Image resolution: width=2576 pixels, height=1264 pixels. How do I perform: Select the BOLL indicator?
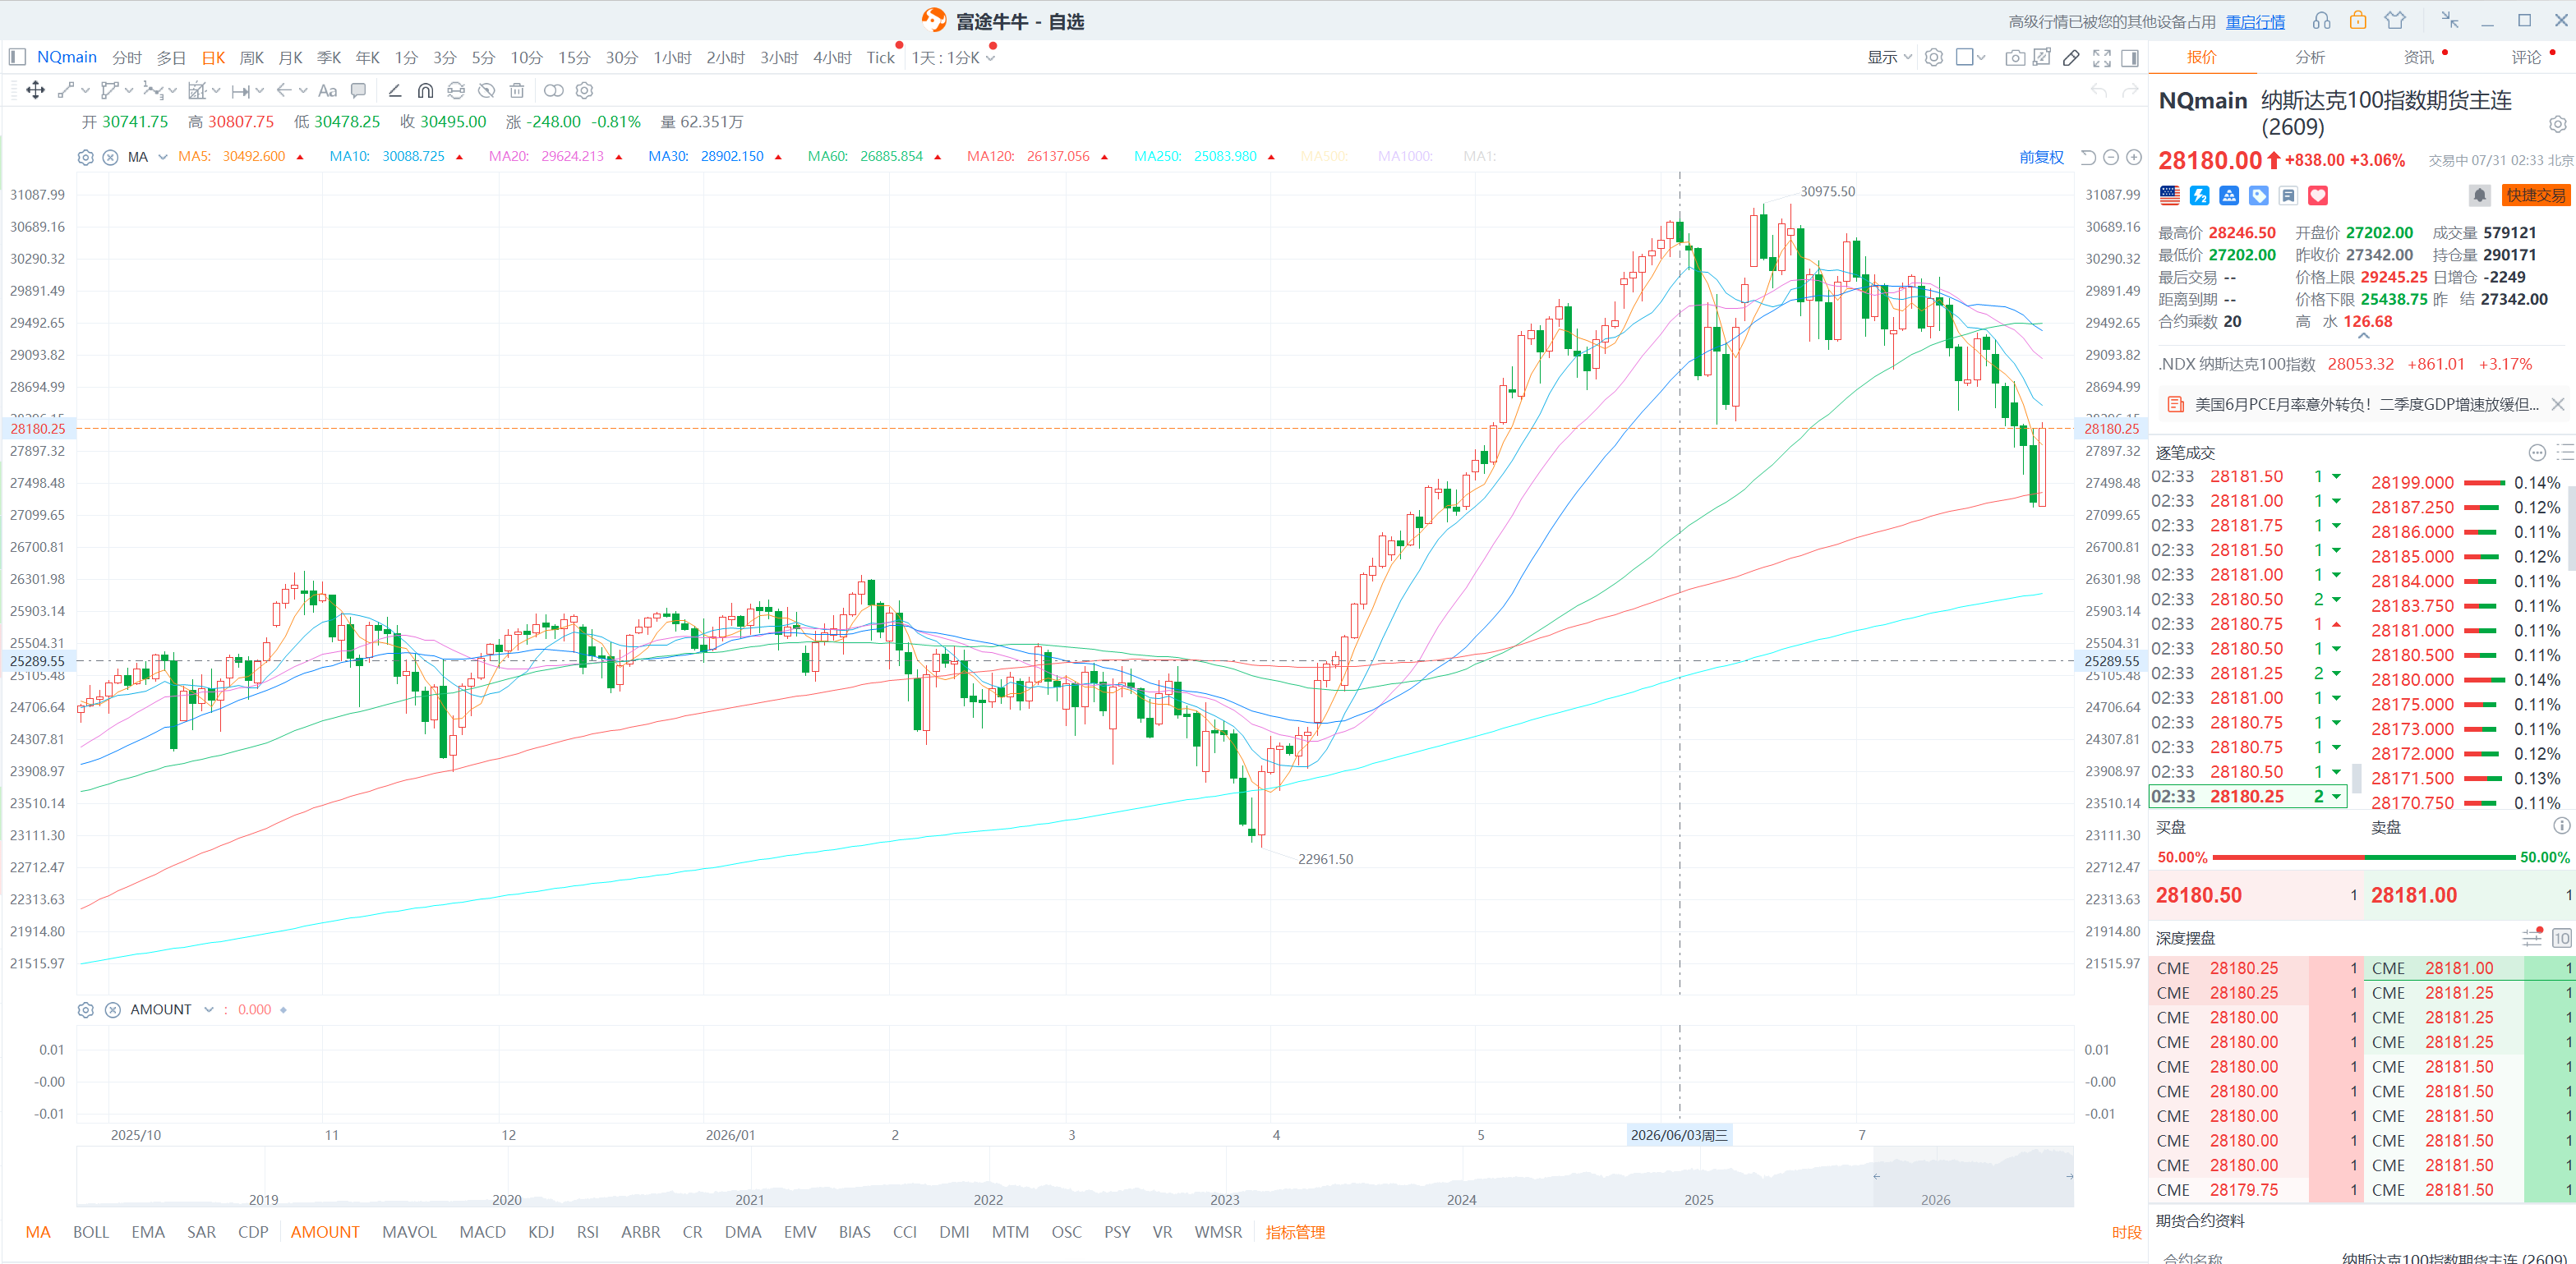(91, 1233)
